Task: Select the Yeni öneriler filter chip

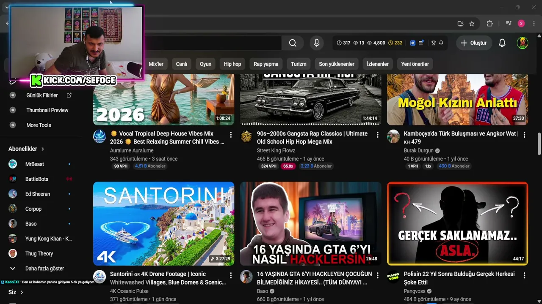Action: click(415, 64)
